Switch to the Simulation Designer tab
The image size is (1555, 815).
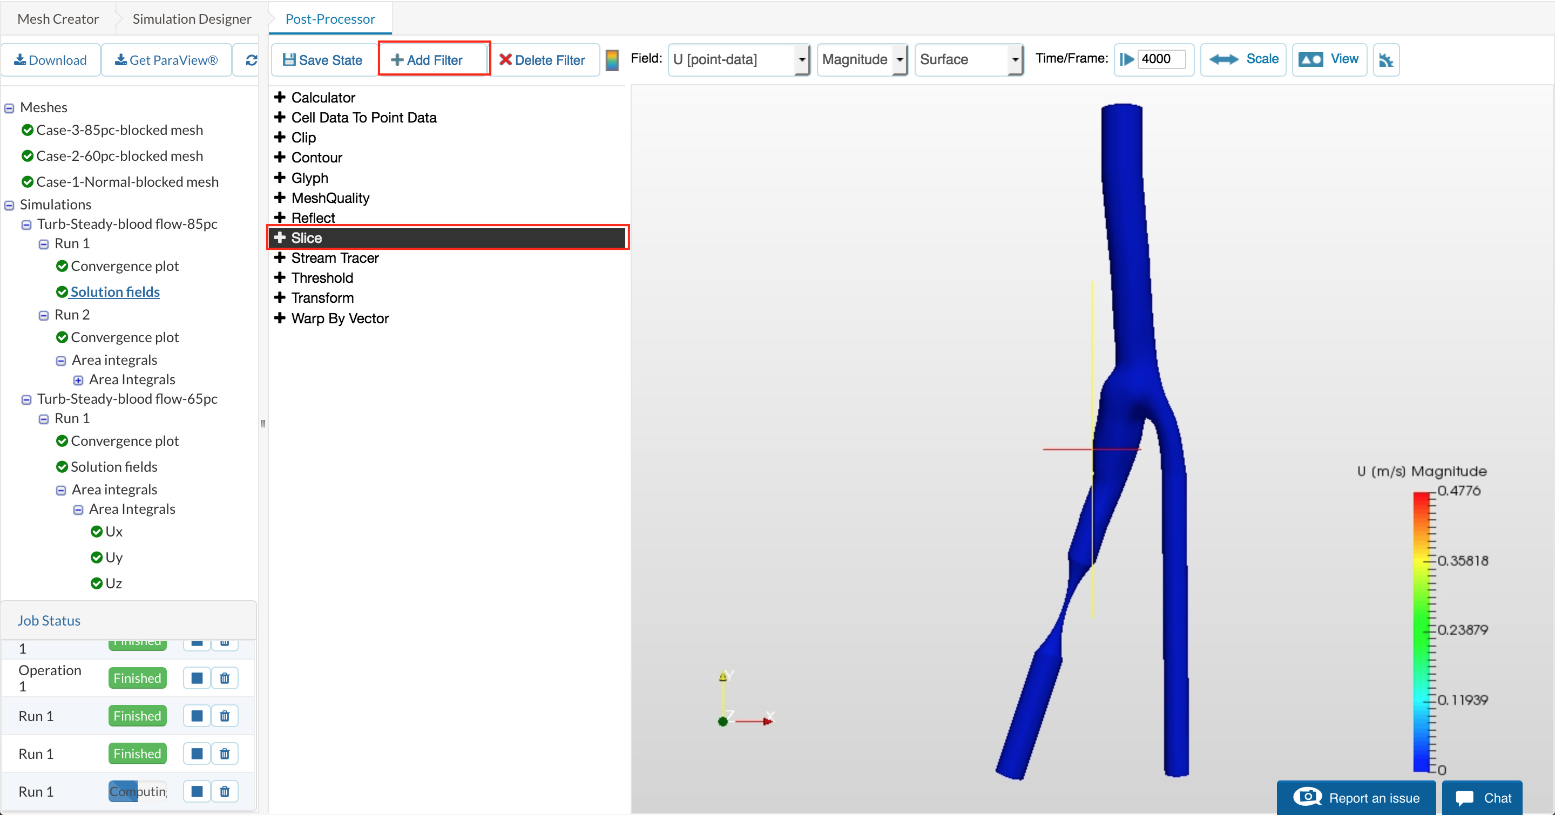coord(191,19)
